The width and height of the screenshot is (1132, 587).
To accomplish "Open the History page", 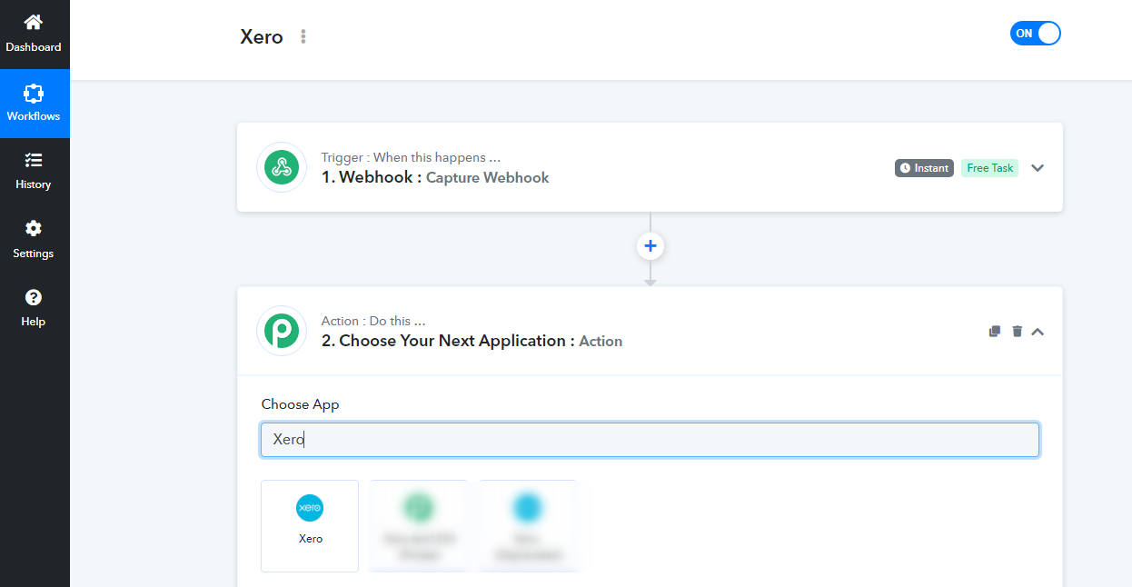I will 34,172.
